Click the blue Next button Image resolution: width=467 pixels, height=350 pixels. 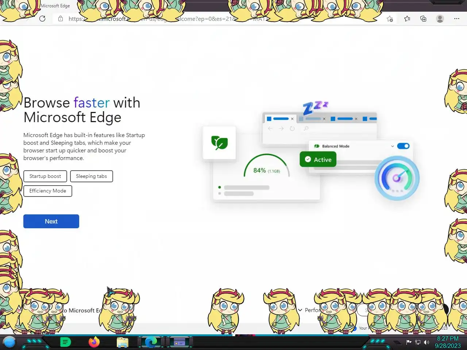(x=51, y=221)
